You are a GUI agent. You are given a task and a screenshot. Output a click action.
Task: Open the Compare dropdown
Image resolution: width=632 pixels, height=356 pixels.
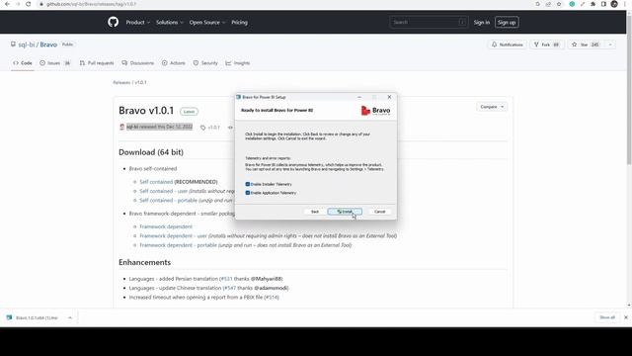[492, 107]
